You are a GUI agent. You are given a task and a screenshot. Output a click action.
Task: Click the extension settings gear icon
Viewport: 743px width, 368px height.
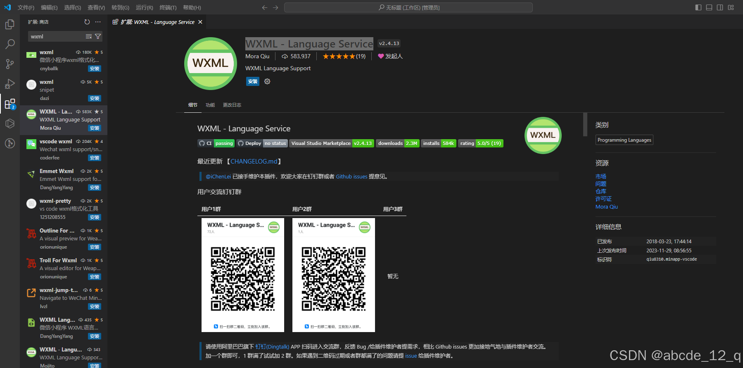tap(267, 81)
